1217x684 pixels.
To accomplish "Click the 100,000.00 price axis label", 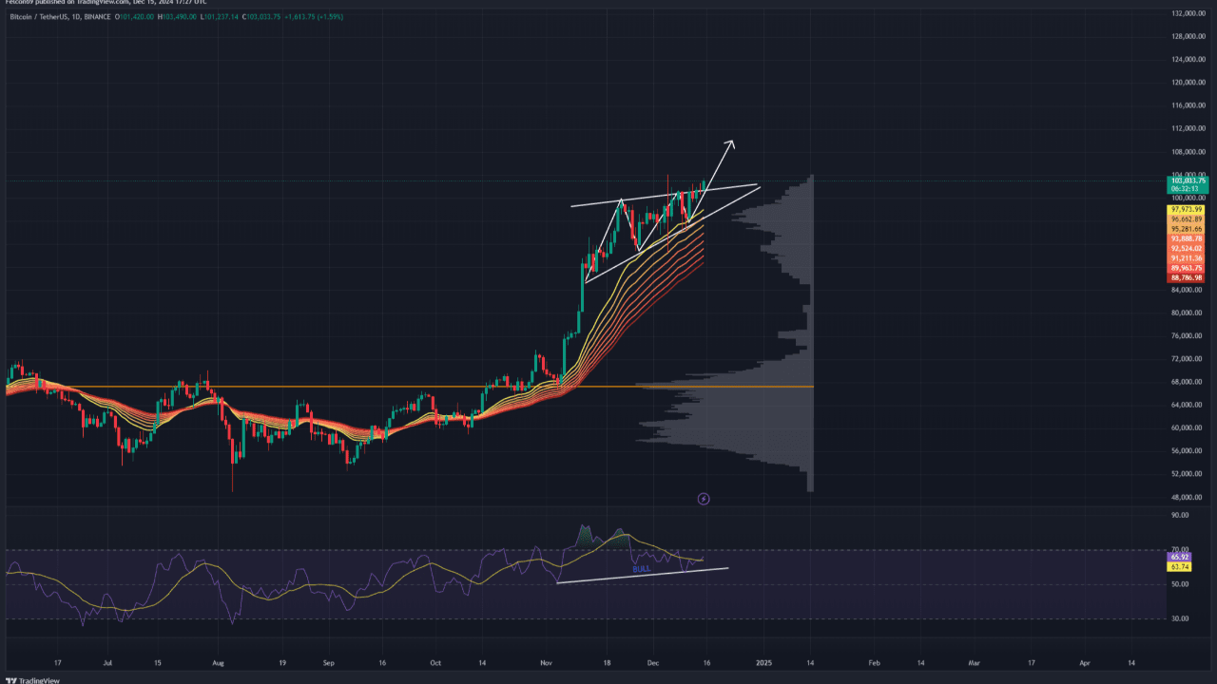I will click(1188, 198).
